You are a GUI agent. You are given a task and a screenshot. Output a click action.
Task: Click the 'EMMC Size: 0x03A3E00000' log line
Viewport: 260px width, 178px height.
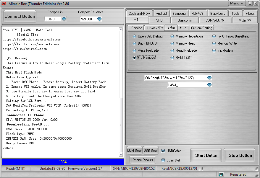27,129
